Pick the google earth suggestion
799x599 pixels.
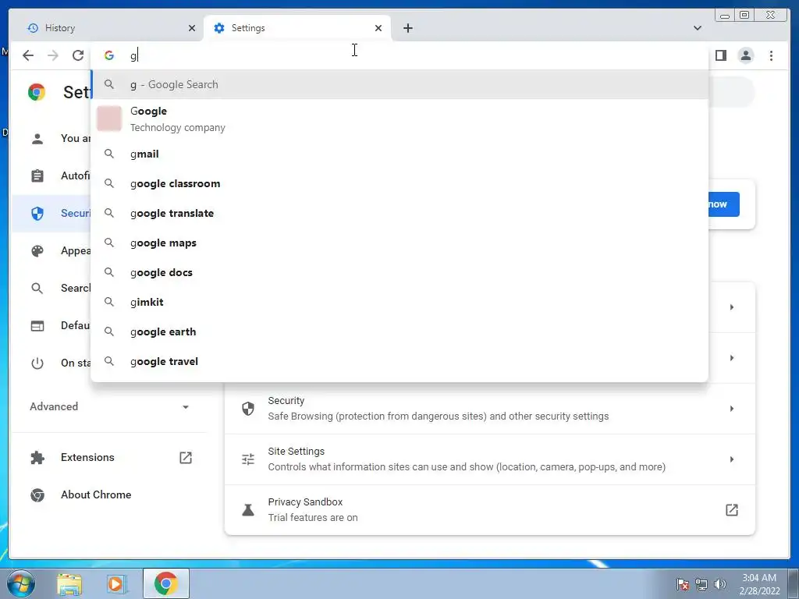[x=399, y=331]
